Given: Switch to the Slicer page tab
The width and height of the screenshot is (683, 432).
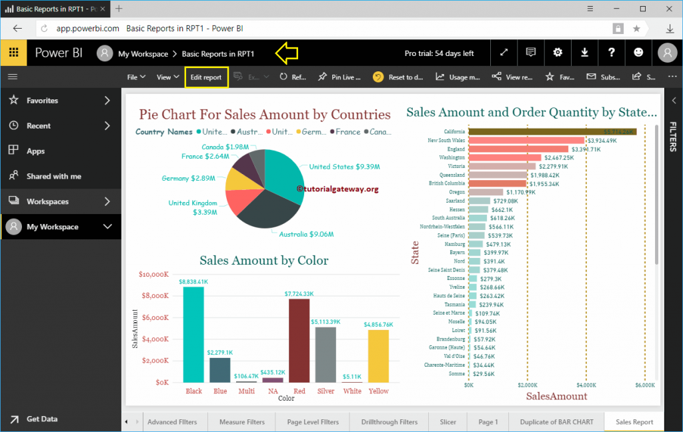Looking at the screenshot, I should (448, 421).
